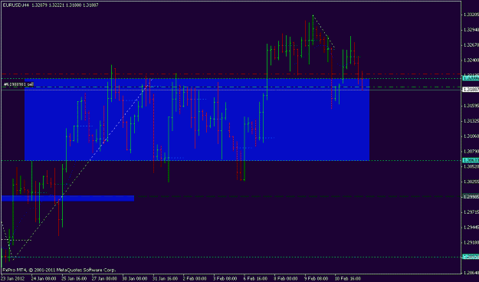The height and width of the screenshot is (282, 479).
Task: Click the 30 Jan 08:00 time label
Action: click(x=134, y=279)
